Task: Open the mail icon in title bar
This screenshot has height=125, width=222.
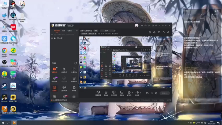Action: 145,26
